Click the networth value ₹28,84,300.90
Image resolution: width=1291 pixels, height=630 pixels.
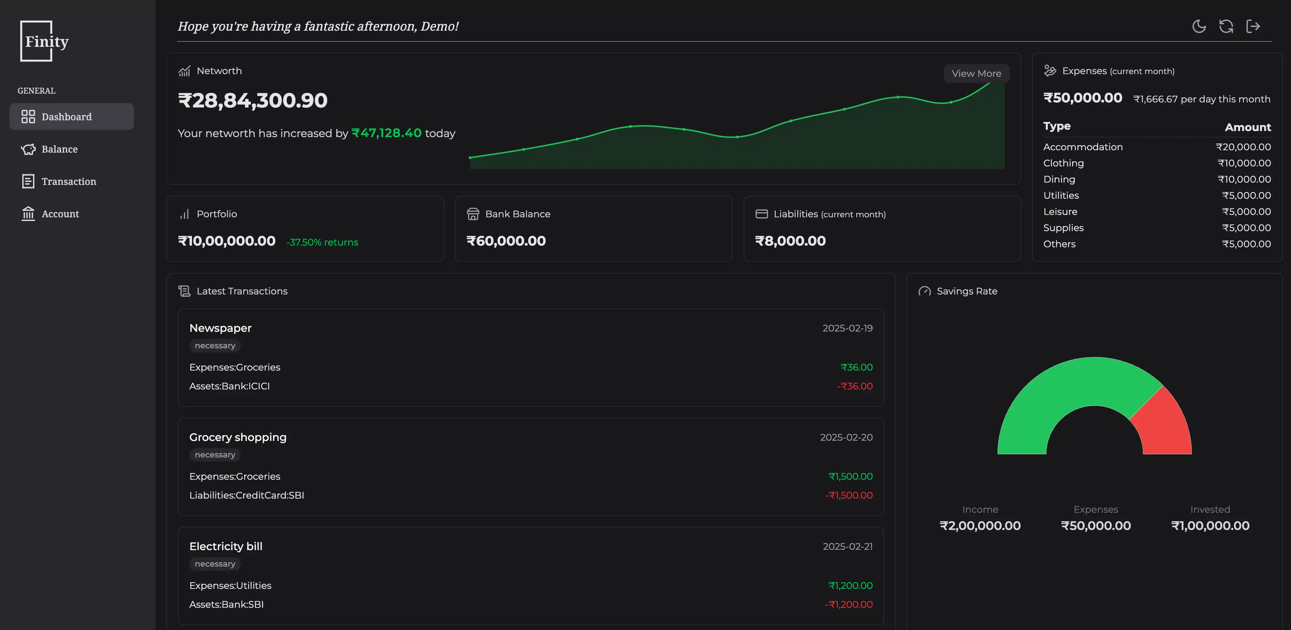point(253,101)
